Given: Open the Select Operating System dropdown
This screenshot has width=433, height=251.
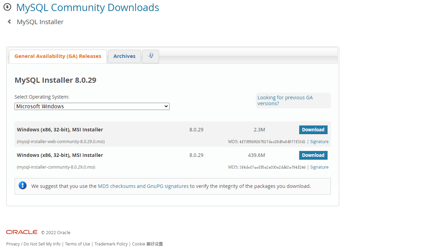Looking at the screenshot, I should pos(92,106).
